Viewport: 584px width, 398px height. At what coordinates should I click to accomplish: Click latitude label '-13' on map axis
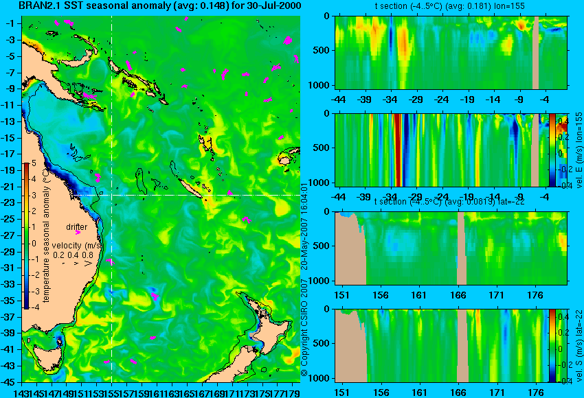8,121
